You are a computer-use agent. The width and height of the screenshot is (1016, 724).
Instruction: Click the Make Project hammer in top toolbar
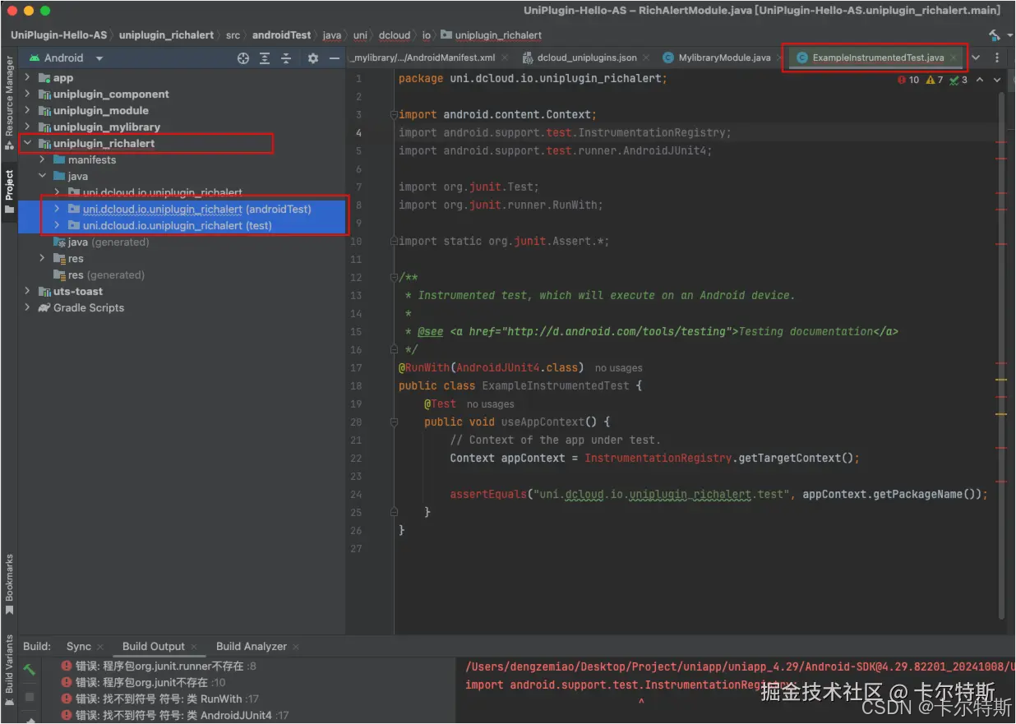[993, 35]
